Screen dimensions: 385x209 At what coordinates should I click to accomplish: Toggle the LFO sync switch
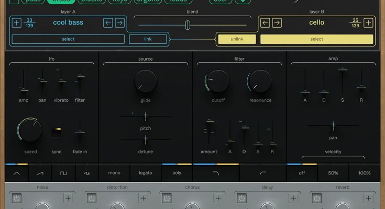(x=57, y=133)
